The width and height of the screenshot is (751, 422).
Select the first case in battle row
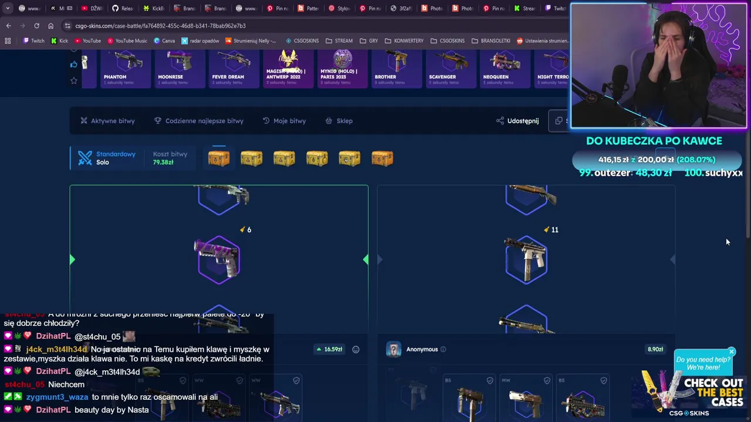click(x=219, y=158)
